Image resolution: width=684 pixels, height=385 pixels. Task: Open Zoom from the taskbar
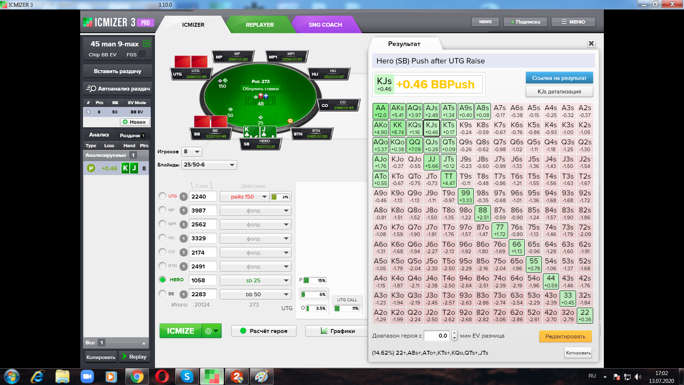[87, 376]
